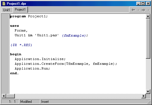Click the 'end.' keyword
This screenshot has height=105, width=152.
coord(14,73)
